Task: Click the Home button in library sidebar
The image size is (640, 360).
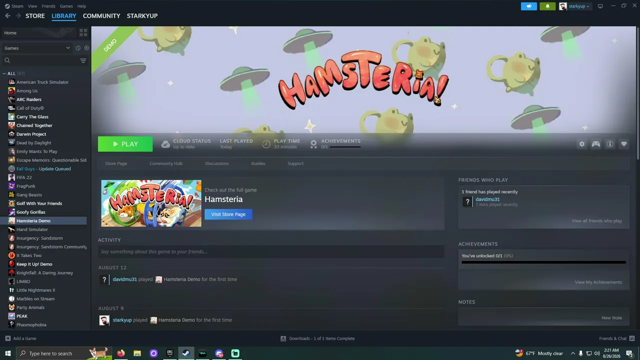Action: (x=38, y=32)
